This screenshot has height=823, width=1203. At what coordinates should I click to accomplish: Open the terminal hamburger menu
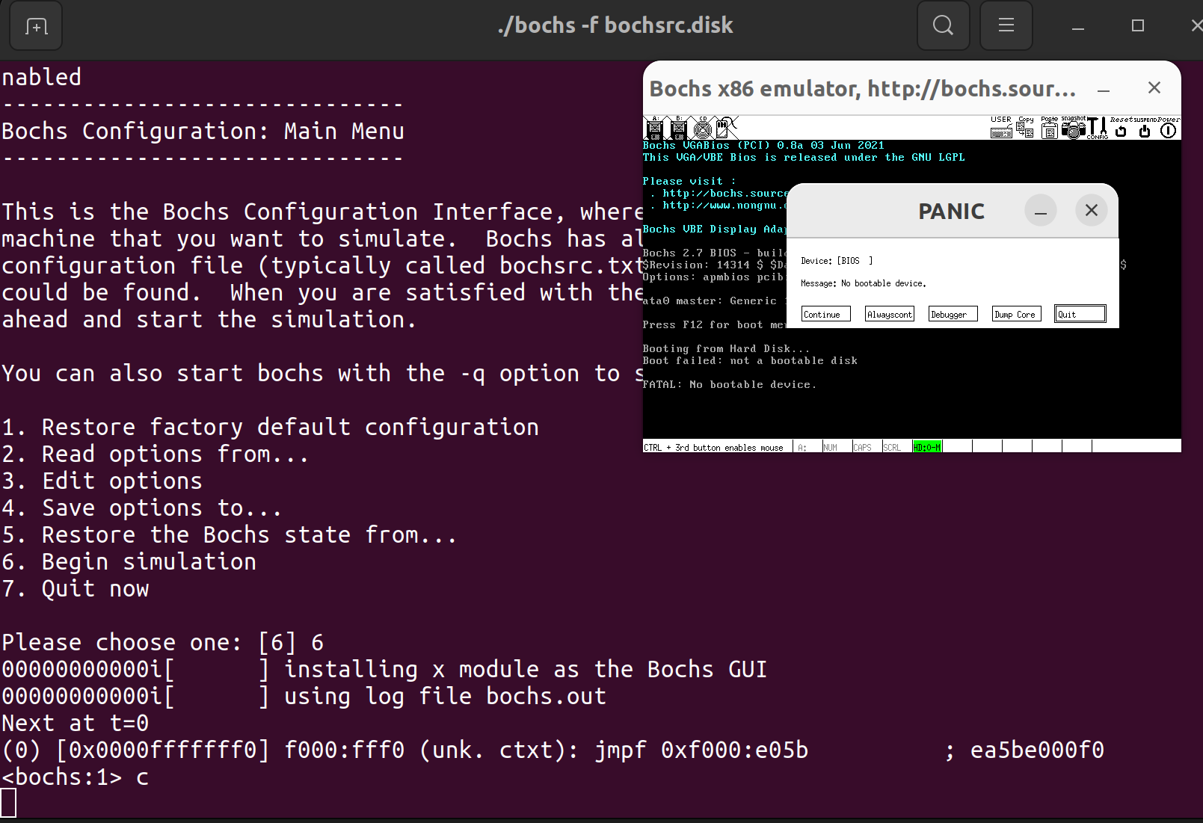pyautogui.click(x=1006, y=25)
